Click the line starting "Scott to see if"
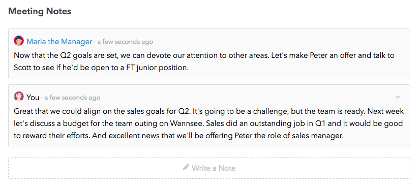This screenshot has height=188, width=420. click(101, 68)
